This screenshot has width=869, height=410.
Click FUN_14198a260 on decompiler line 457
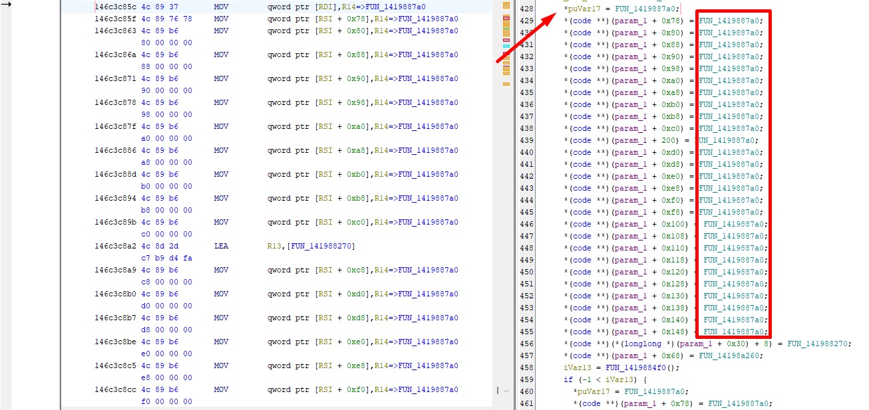pos(729,356)
